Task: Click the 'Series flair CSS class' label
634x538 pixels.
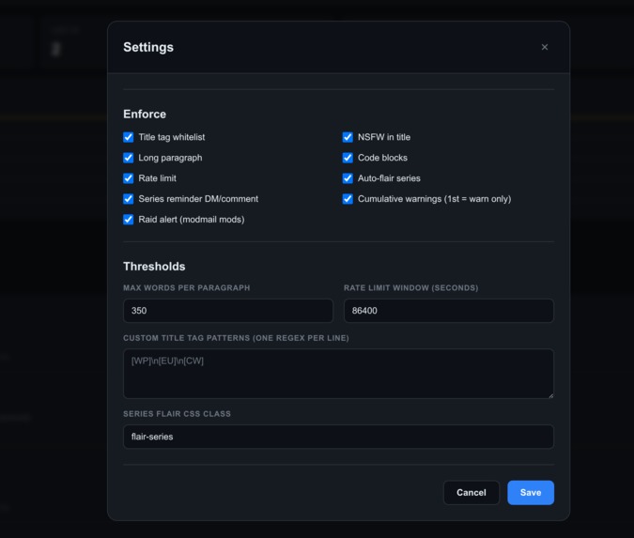Action: (178, 414)
